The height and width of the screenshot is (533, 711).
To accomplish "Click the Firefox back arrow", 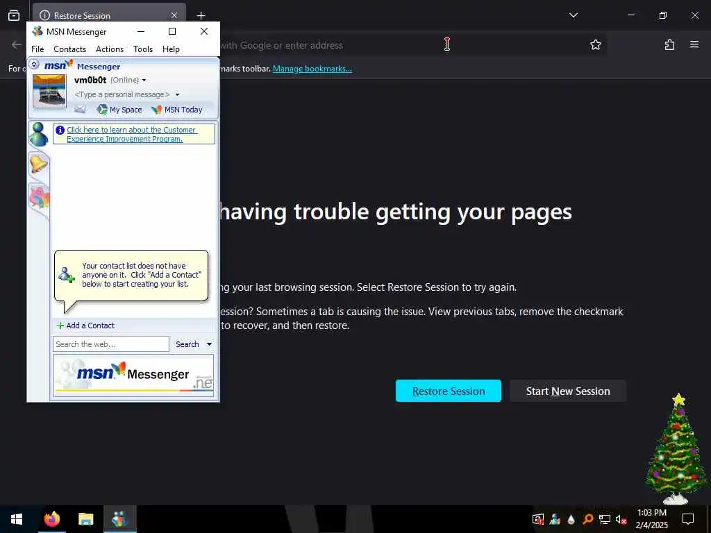I will click(x=17, y=44).
